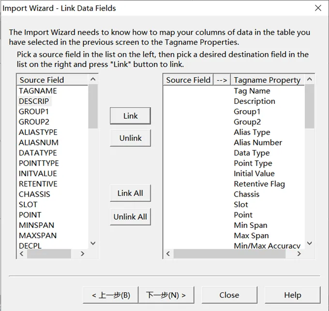The image size is (329, 311).
Task: Pick Point tagname property
Action: pos(243,215)
